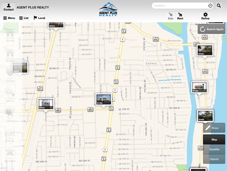Click the route 811 shield marker
Viewport: 227px width, 171px height.
pyautogui.click(x=40, y=88)
